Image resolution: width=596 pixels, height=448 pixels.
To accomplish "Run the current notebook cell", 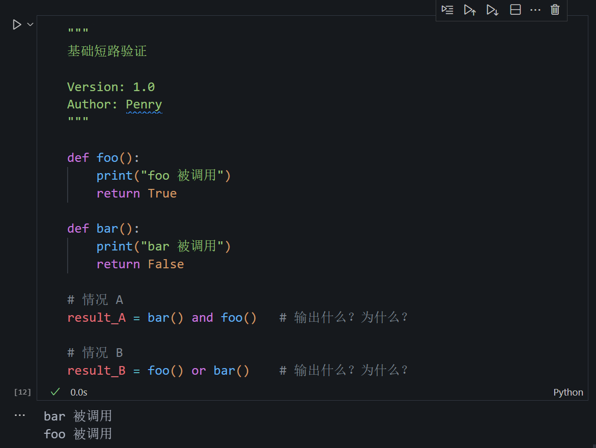I will 17,24.
